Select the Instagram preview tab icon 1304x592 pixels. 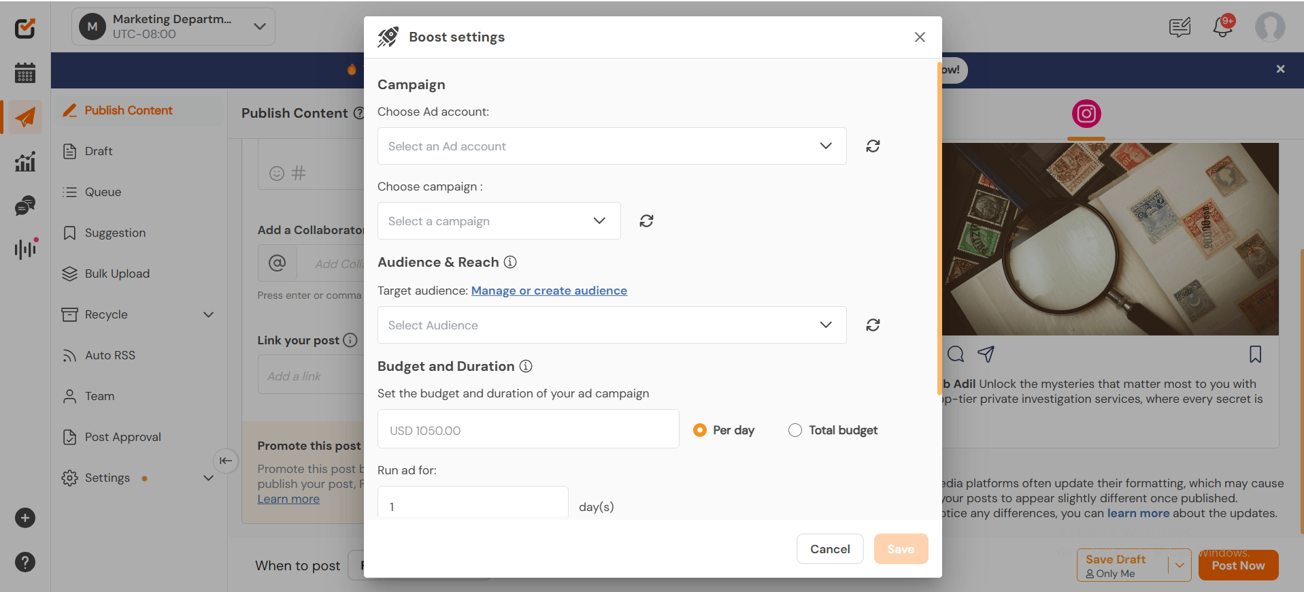[1086, 114]
